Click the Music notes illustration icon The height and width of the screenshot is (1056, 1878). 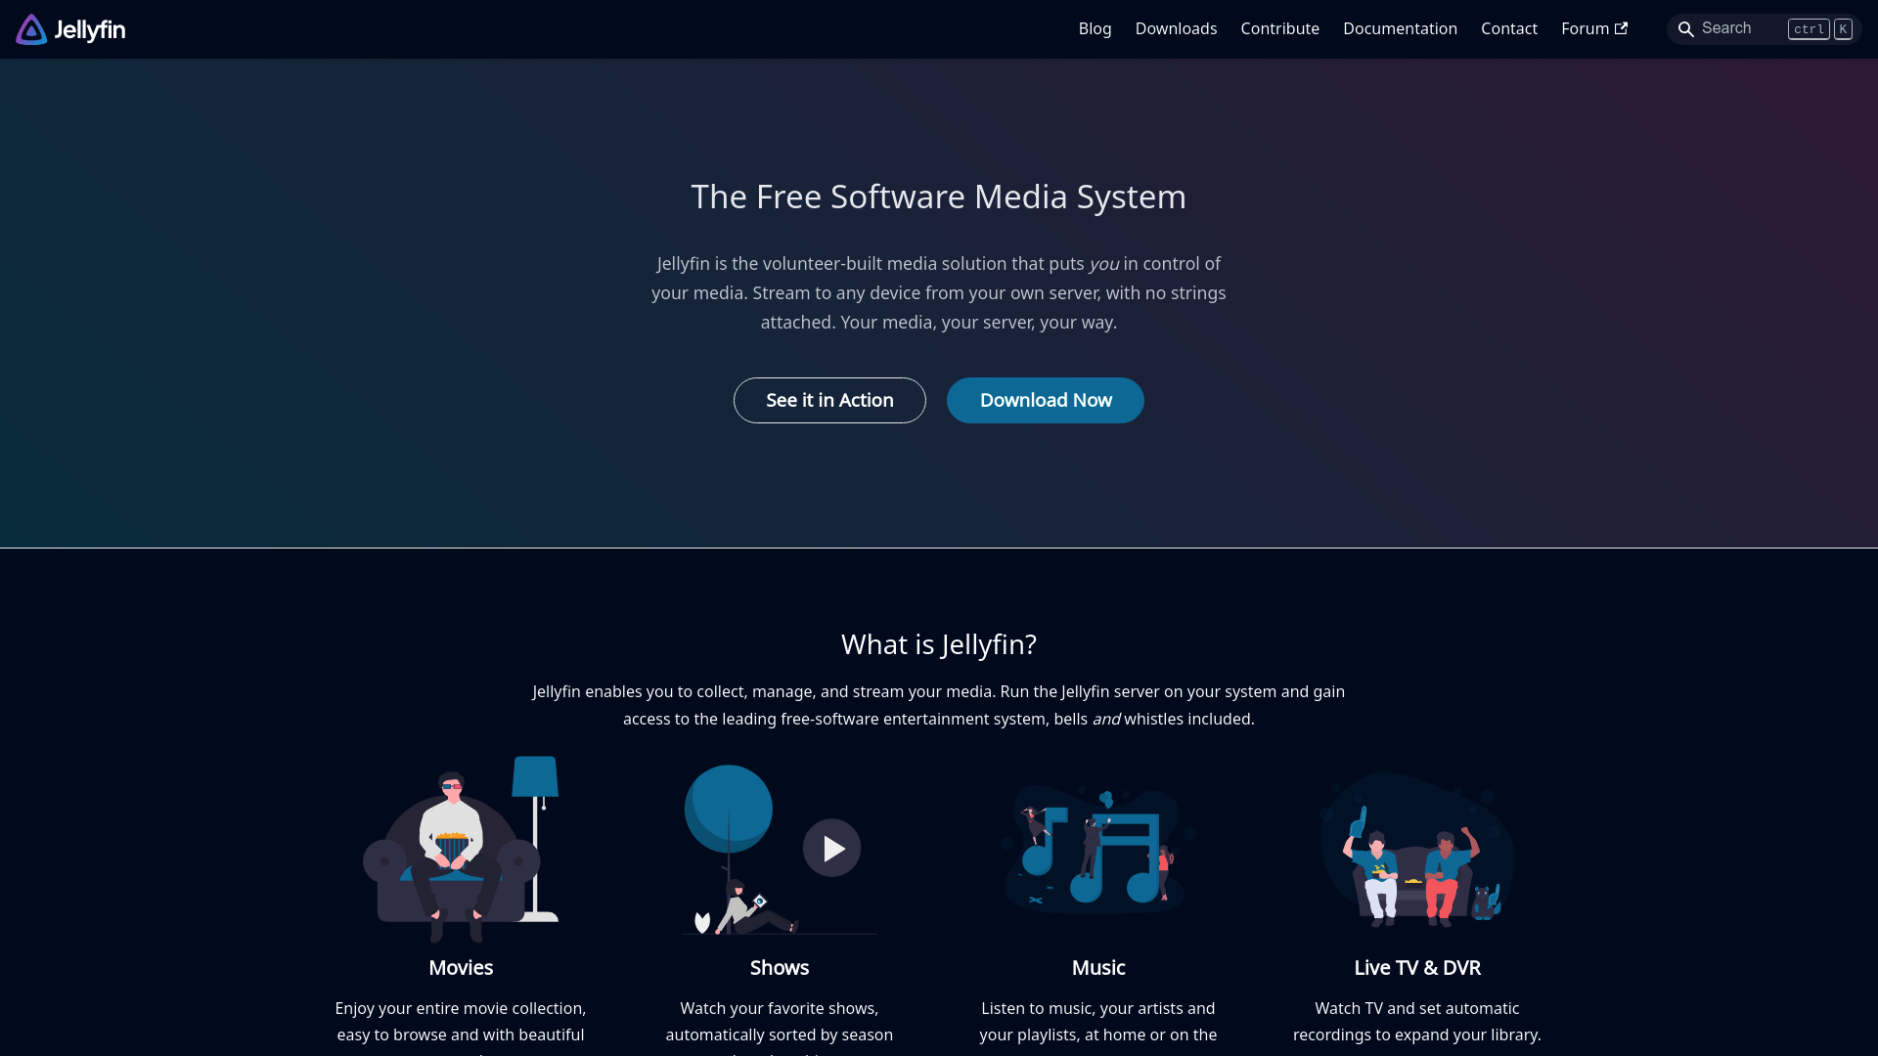[x=1097, y=849]
